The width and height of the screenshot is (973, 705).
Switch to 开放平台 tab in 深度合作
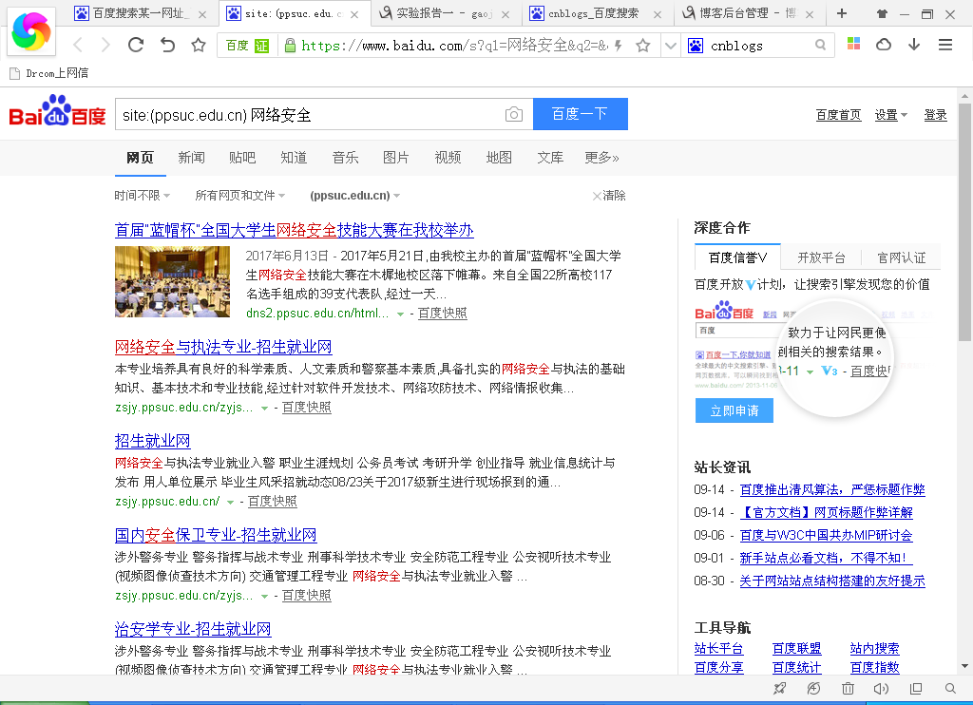click(821, 257)
